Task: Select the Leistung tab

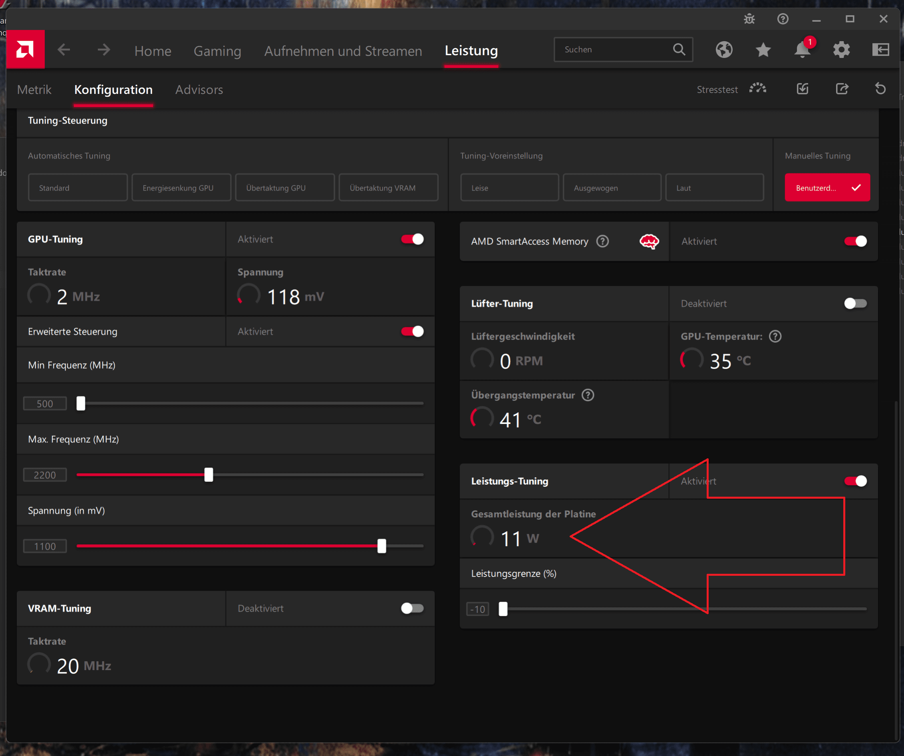Action: click(471, 51)
